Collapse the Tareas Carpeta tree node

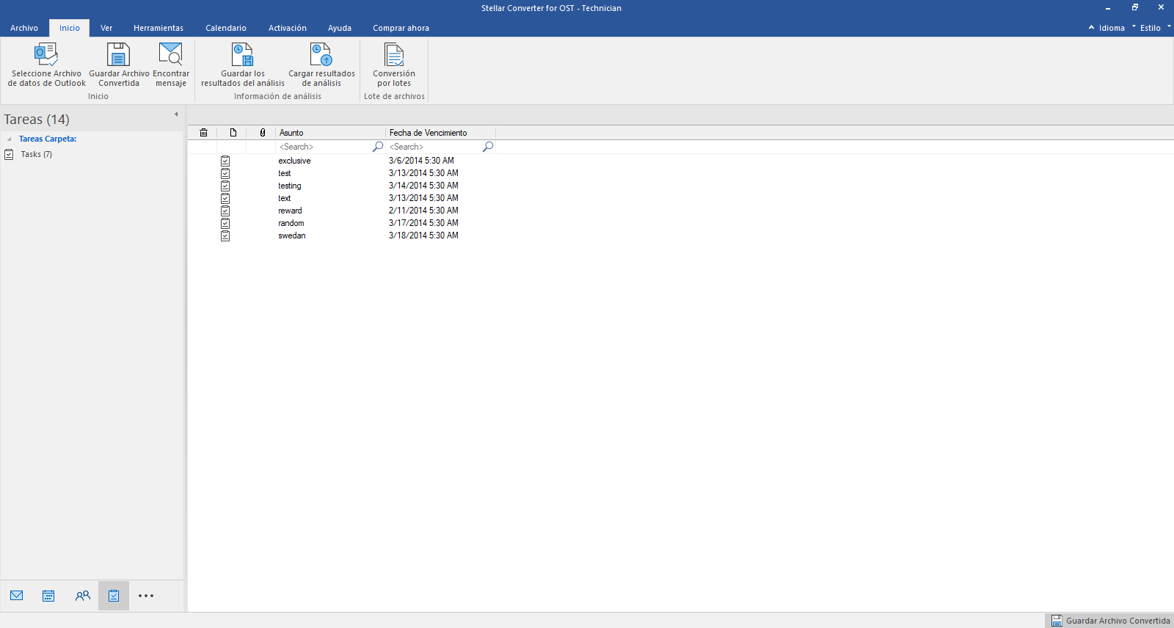[9, 139]
